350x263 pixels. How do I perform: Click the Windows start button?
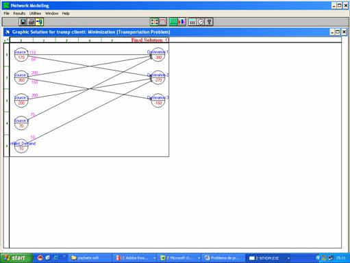[x=16, y=258]
